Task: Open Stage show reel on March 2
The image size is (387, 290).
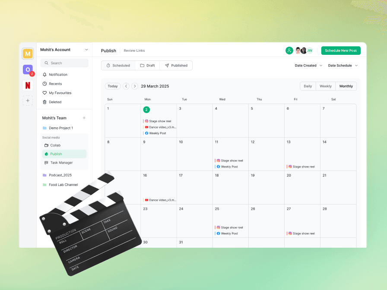Action: (x=157, y=121)
